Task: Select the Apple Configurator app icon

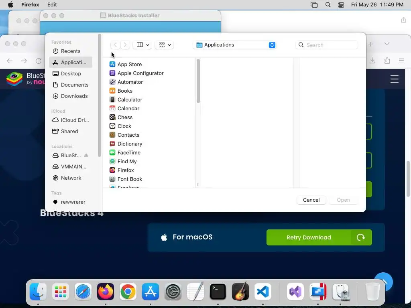Action: click(x=112, y=73)
